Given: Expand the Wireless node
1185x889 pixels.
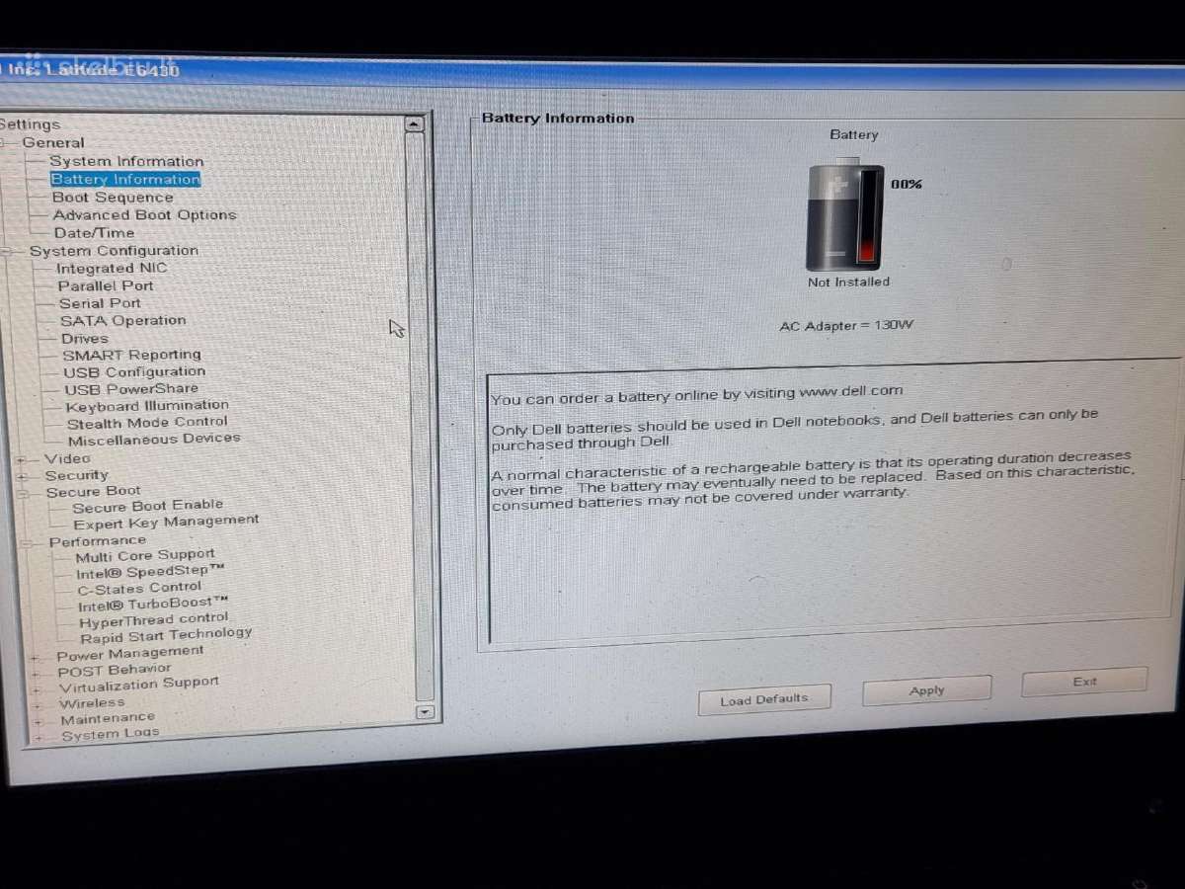Looking at the screenshot, I should (x=38, y=705).
